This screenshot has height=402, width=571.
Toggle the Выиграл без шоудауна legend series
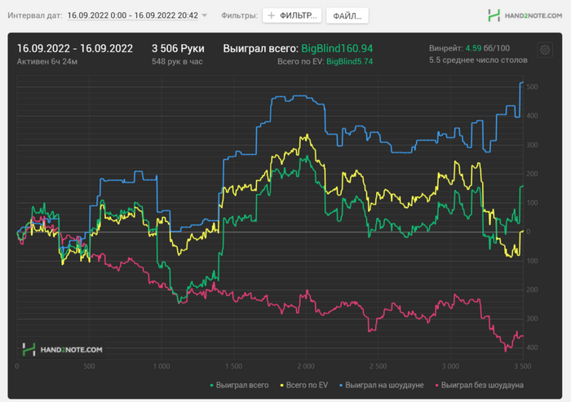point(480,385)
